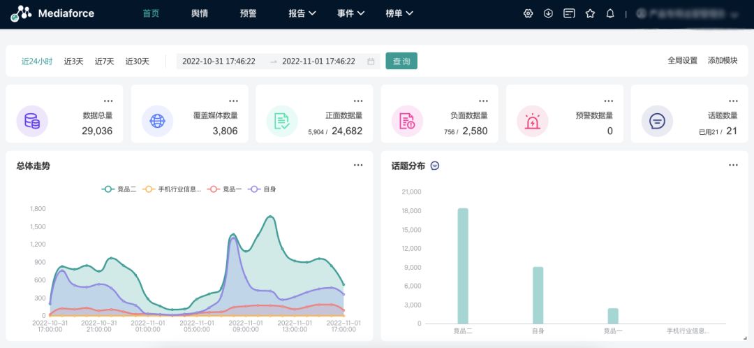Toggle the 竞品一 series in the chart legend

coord(225,189)
